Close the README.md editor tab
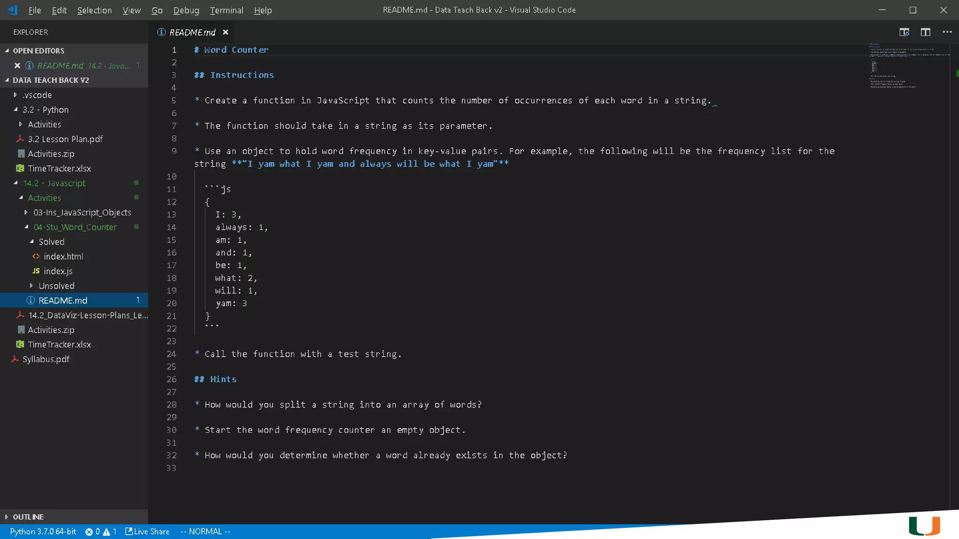 click(225, 32)
